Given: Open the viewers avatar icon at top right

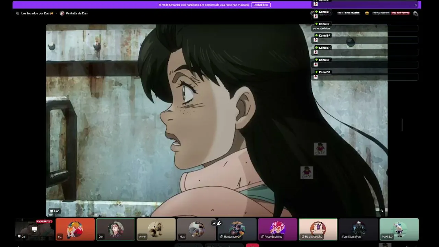Looking at the screenshot, I should pos(415,14).
